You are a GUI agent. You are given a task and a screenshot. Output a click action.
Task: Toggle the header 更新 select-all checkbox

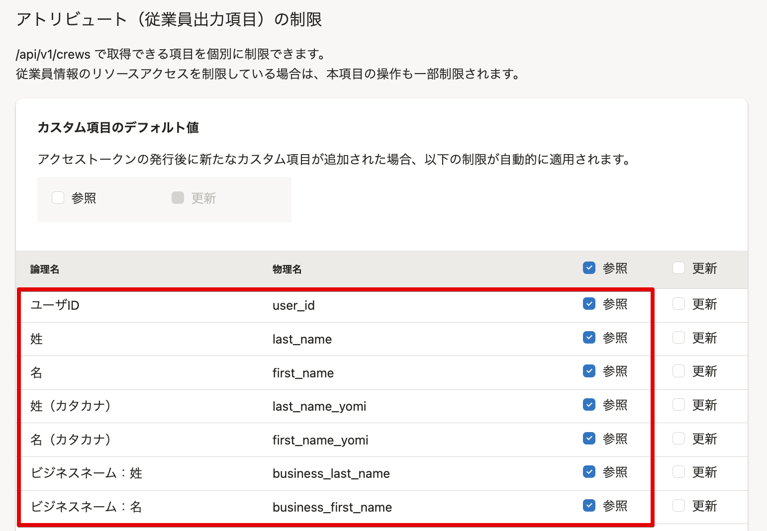[x=678, y=268]
